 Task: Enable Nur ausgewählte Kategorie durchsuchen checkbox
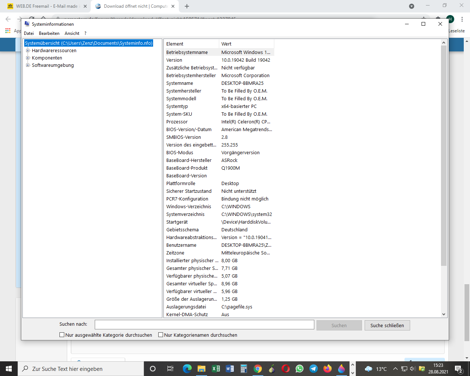click(62, 335)
